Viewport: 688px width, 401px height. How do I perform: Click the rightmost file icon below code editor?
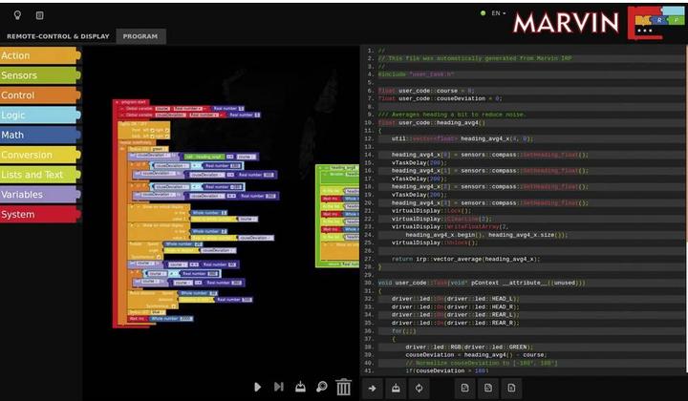[x=511, y=388]
